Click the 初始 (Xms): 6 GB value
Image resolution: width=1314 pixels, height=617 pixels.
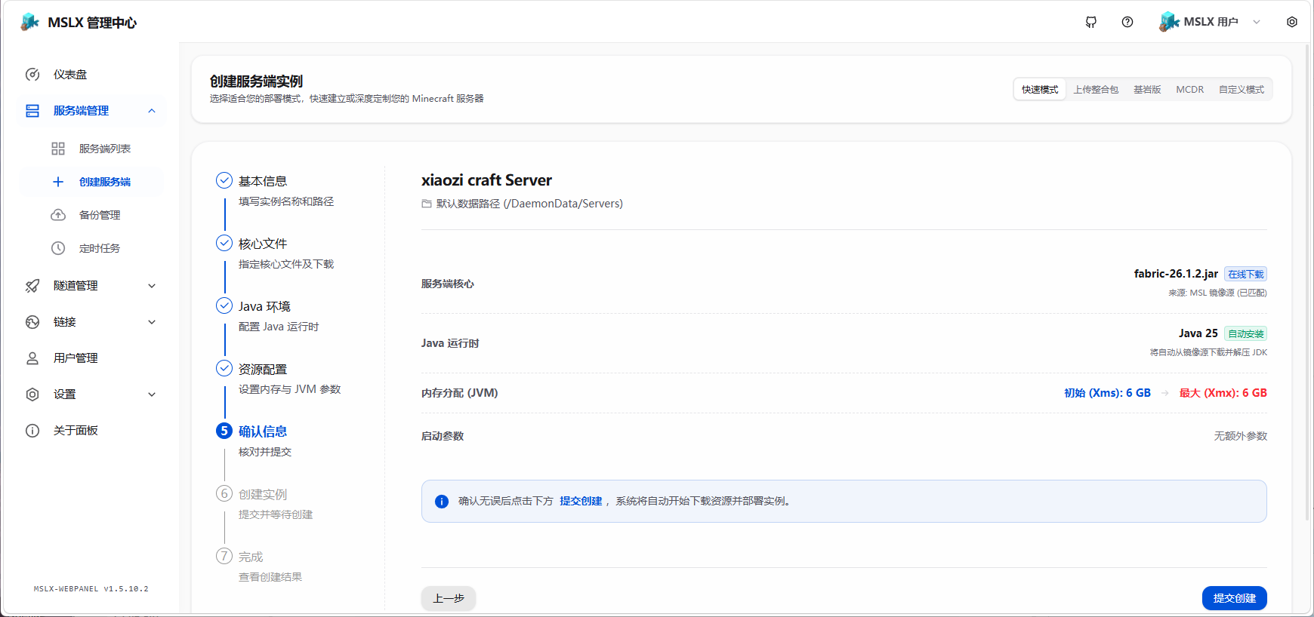point(1107,393)
